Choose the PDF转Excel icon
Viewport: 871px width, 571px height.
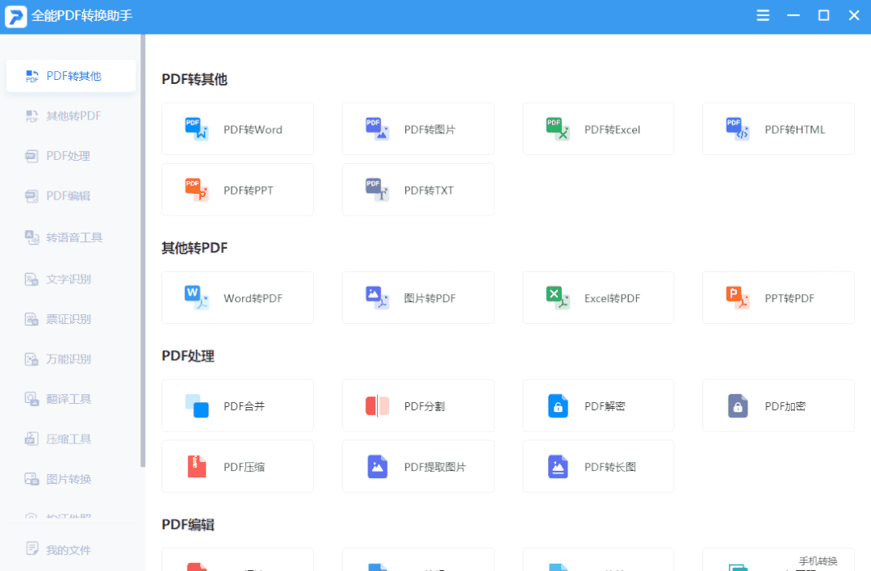click(558, 129)
